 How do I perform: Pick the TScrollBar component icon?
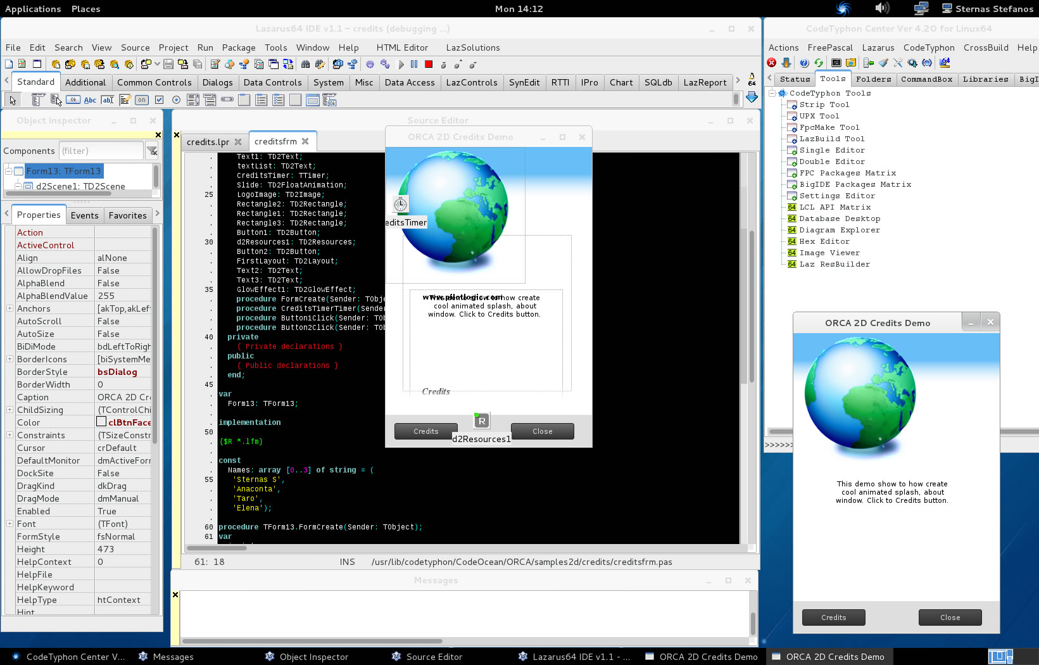click(227, 100)
